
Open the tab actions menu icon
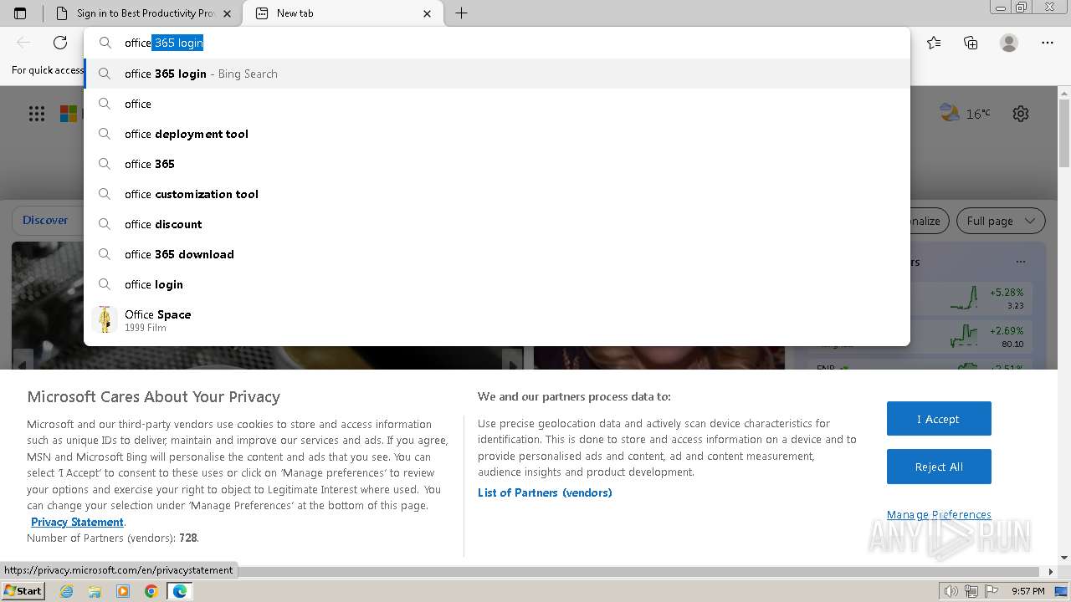pos(20,13)
